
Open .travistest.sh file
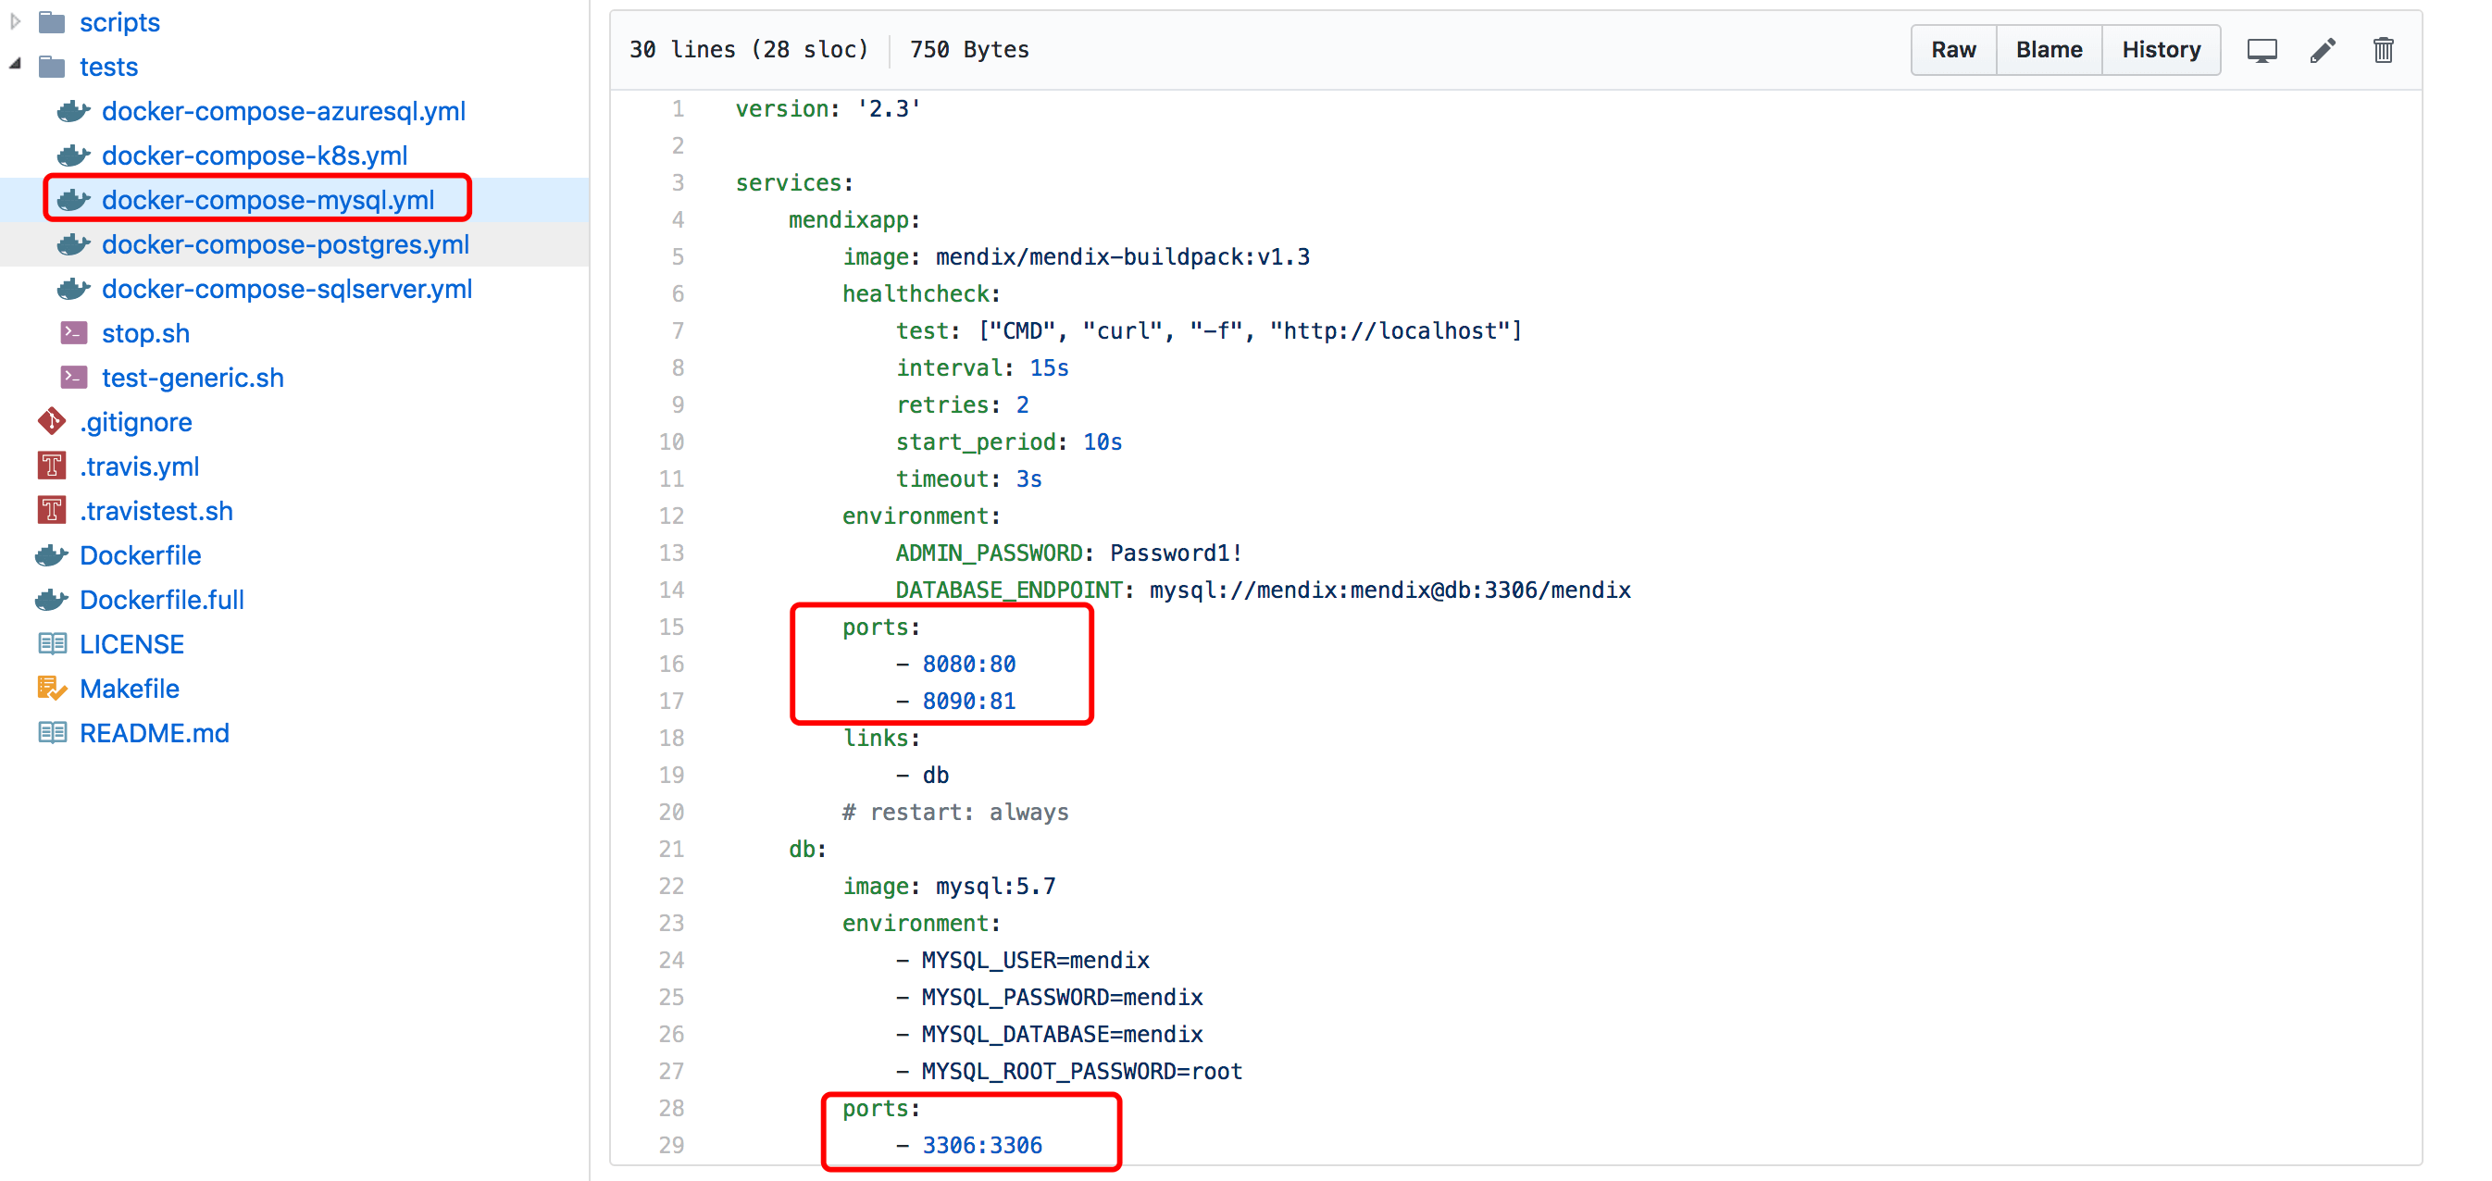[156, 512]
